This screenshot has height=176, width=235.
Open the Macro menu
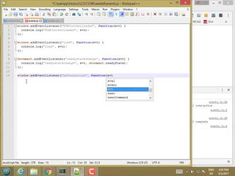(95, 9)
